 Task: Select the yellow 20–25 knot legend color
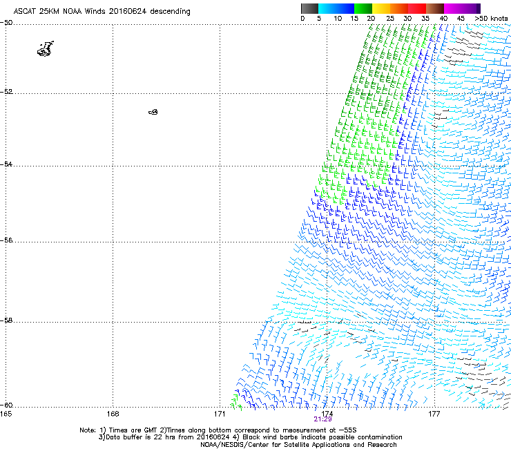pos(381,8)
